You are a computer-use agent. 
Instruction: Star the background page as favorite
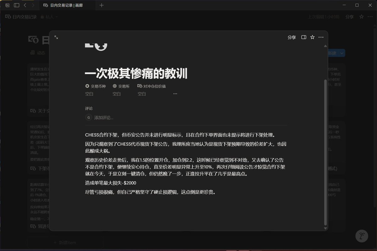click(362, 17)
